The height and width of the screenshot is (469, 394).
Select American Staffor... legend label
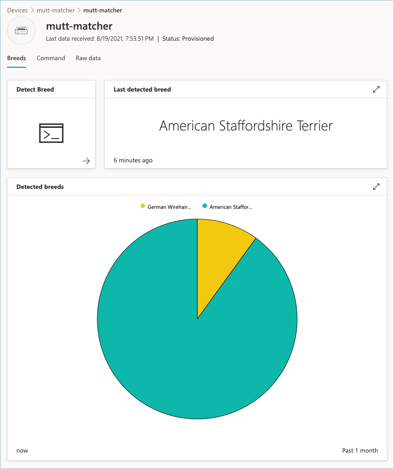(231, 207)
